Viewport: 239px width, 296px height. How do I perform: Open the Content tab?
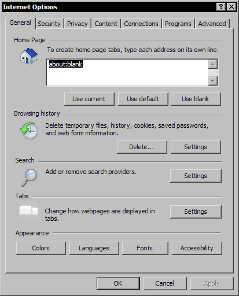(106, 24)
